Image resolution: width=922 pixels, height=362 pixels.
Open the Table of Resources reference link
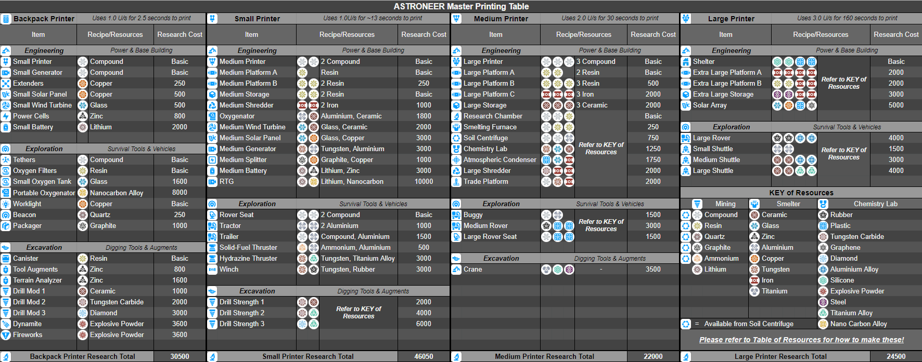point(801,340)
